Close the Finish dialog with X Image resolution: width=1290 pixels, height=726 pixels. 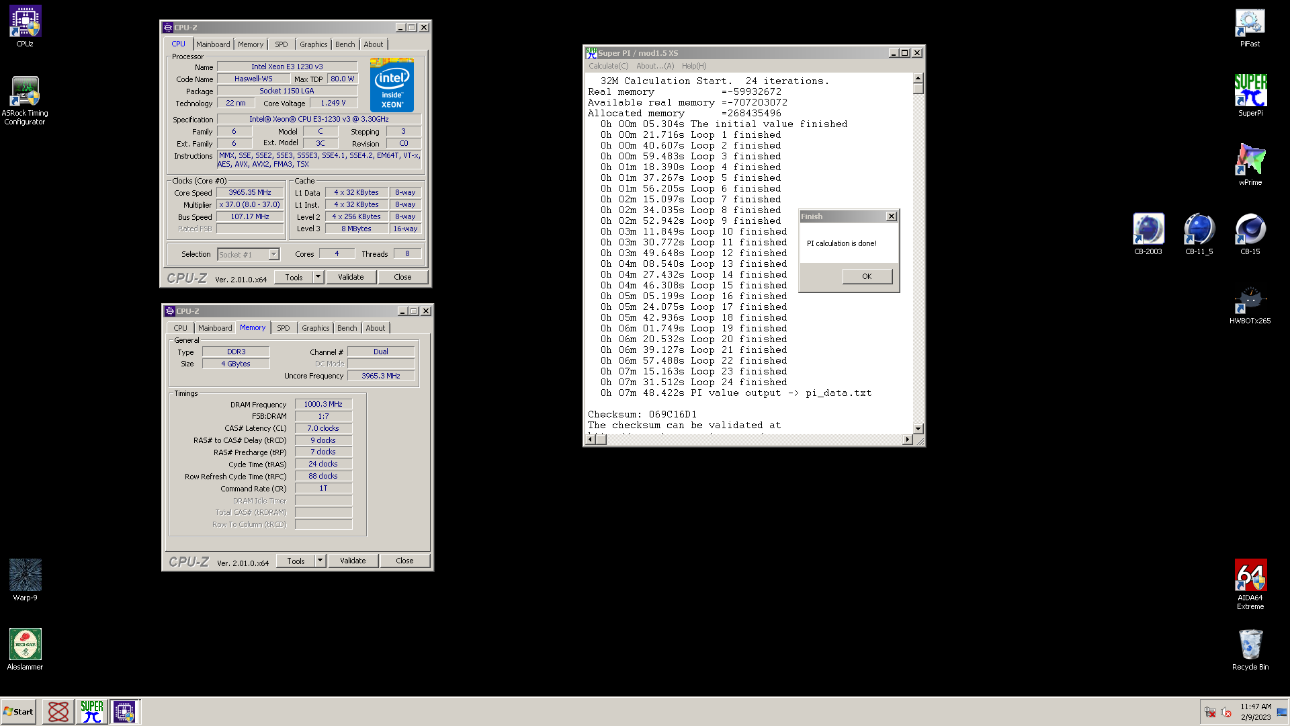click(892, 216)
